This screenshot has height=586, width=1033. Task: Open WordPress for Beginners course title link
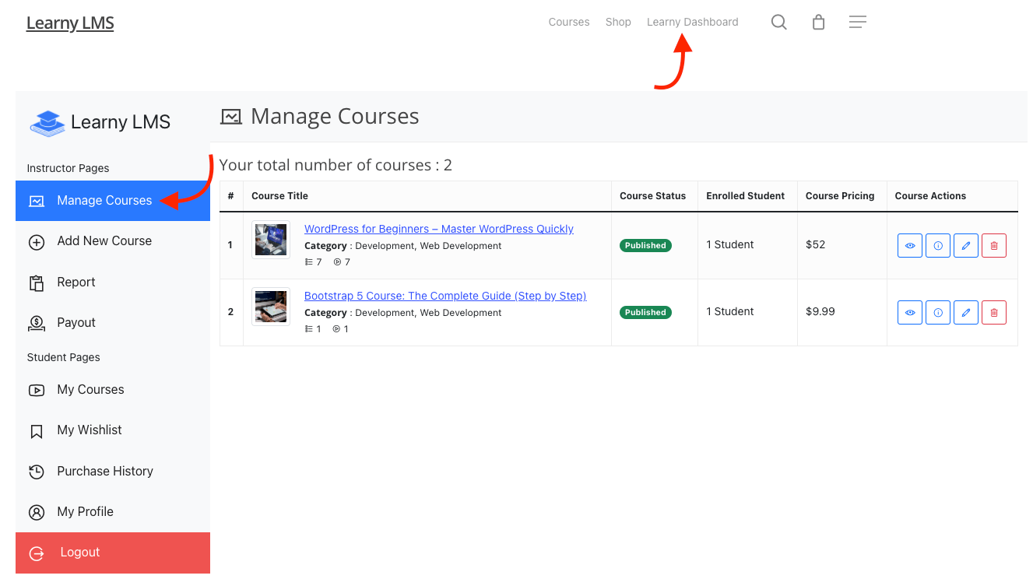point(439,229)
